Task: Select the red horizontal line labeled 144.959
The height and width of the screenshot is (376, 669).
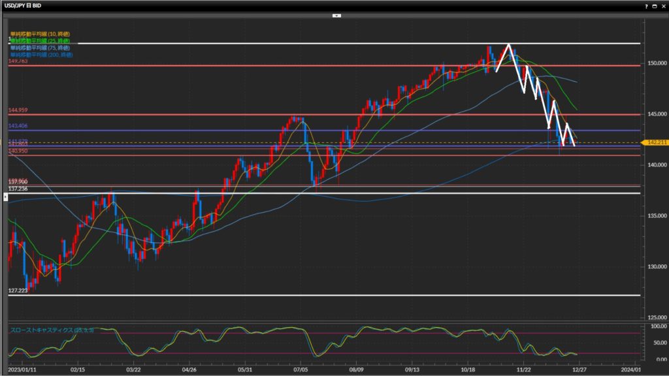Action: [x=196, y=114]
